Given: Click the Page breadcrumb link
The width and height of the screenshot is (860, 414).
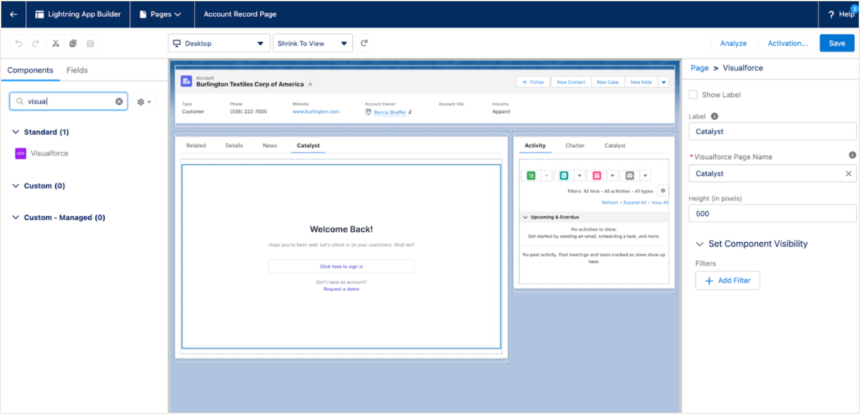Looking at the screenshot, I should pyautogui.click(x=700, y=68).
